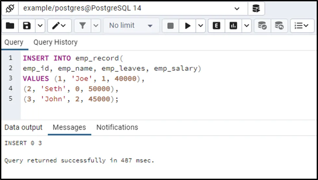Switch to the Query History tab
This screenshot has height=180, width=318.
[55, 42]
